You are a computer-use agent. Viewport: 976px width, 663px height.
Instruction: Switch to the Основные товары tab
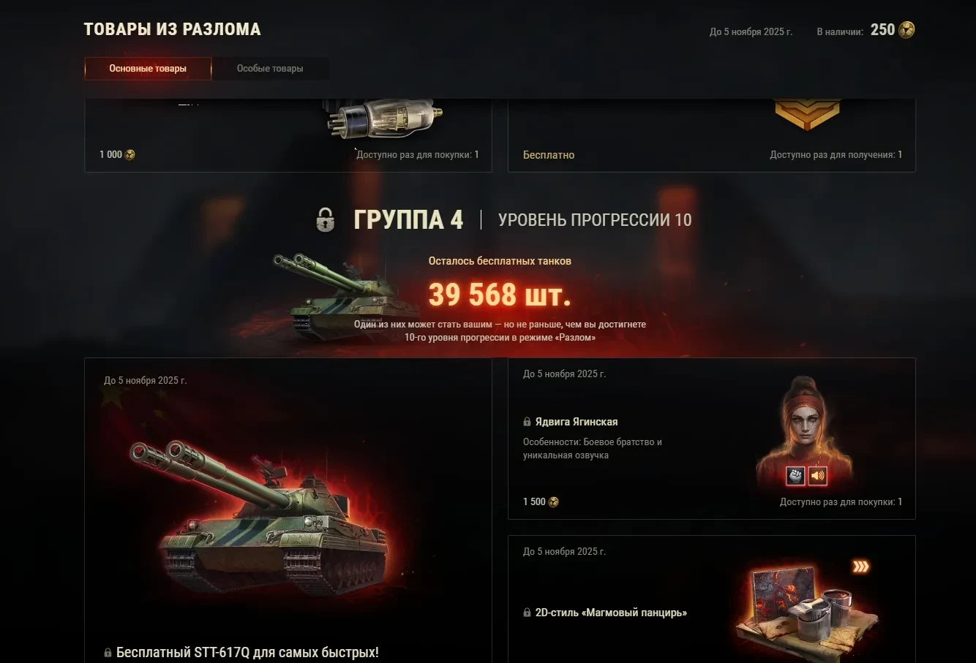coord(148,69)
